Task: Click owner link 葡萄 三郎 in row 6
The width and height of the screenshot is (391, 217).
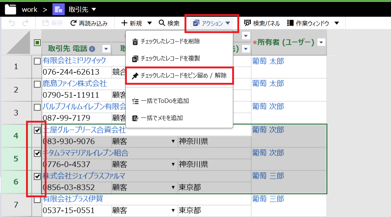Action: tap(268, 176)
